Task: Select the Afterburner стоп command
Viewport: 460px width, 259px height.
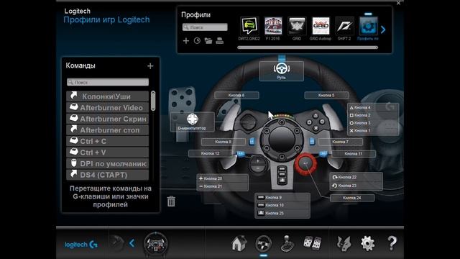Action: point(108,129)
